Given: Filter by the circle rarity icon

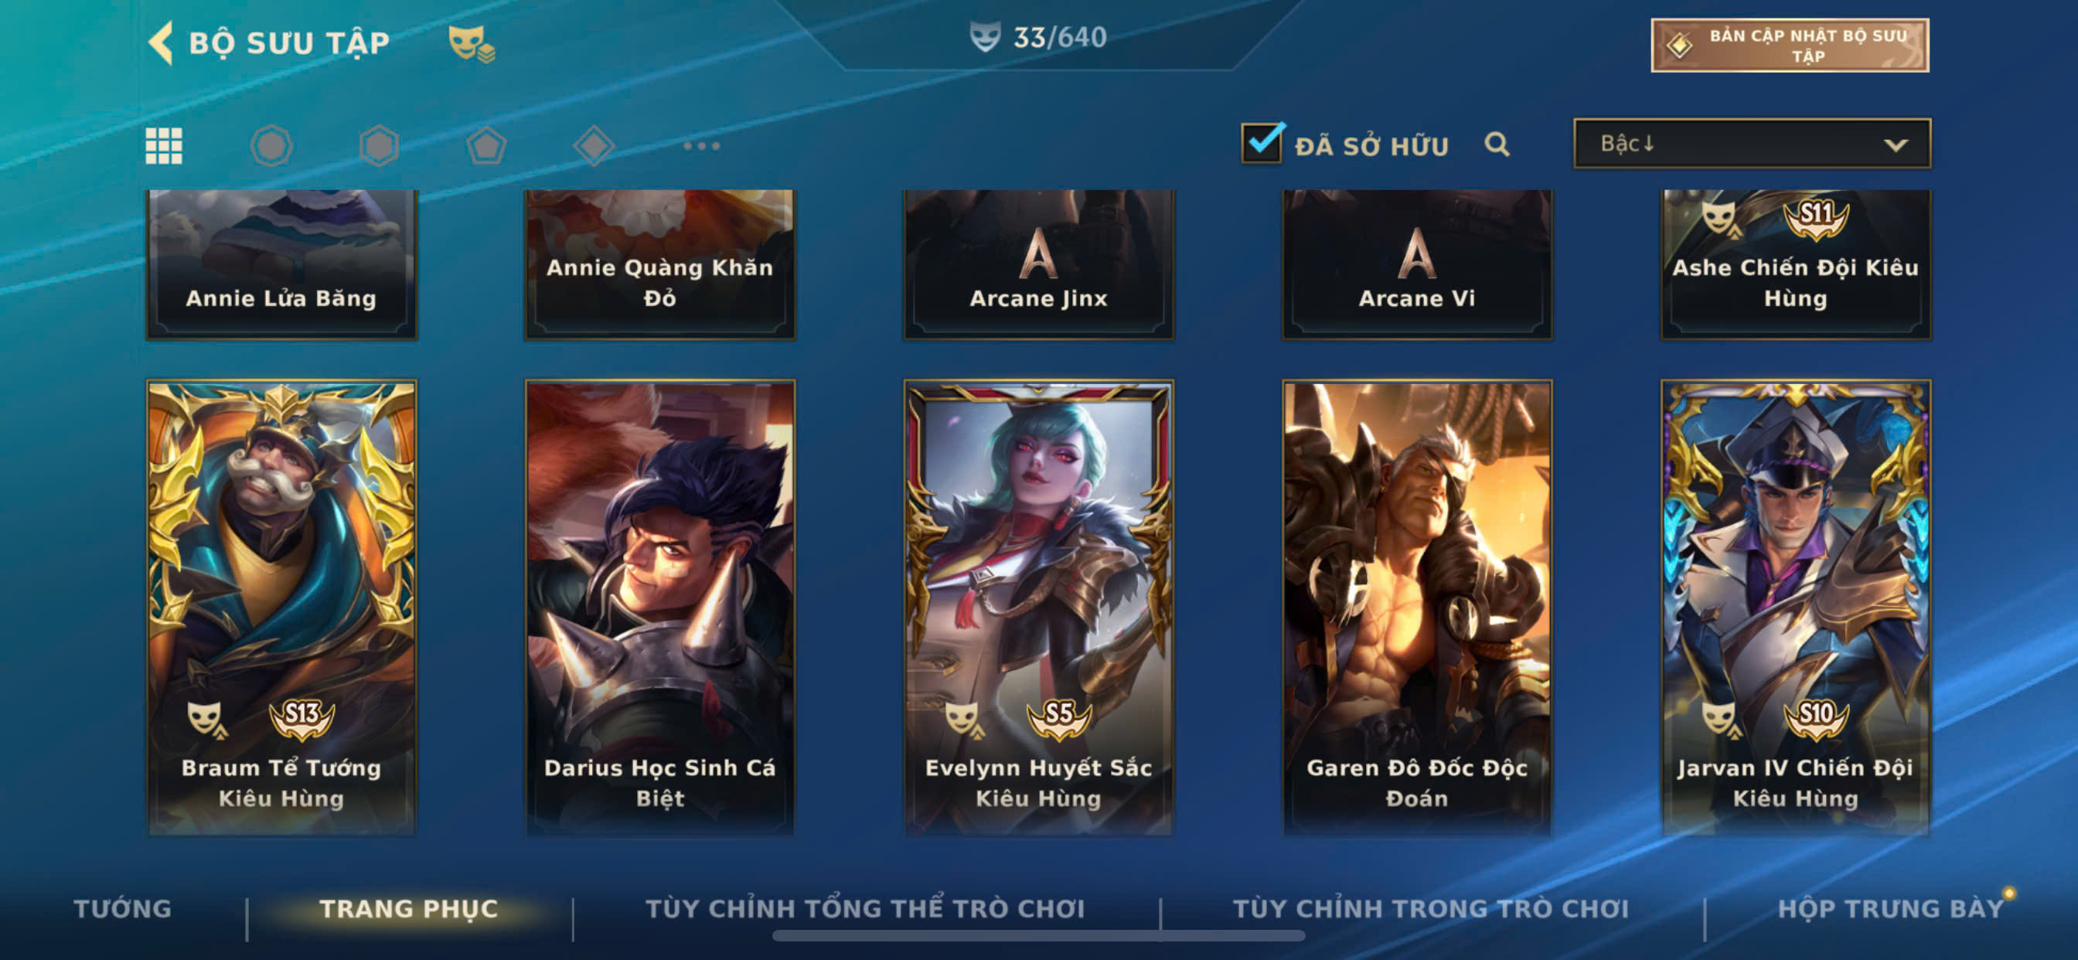Looking at the screenshot, I should point(271,146).
